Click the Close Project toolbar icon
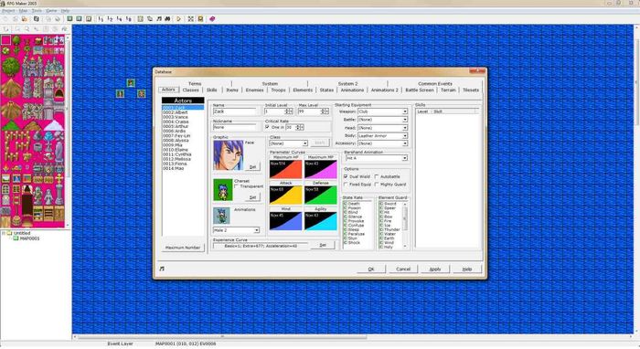 (x=25, y=19)
